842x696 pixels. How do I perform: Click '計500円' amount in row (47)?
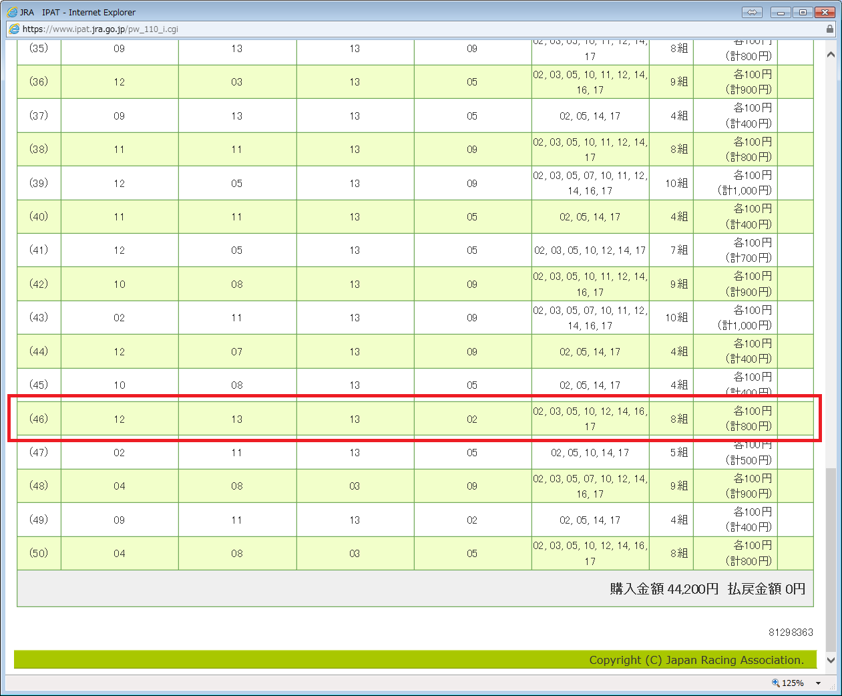(x=749, y=460)
